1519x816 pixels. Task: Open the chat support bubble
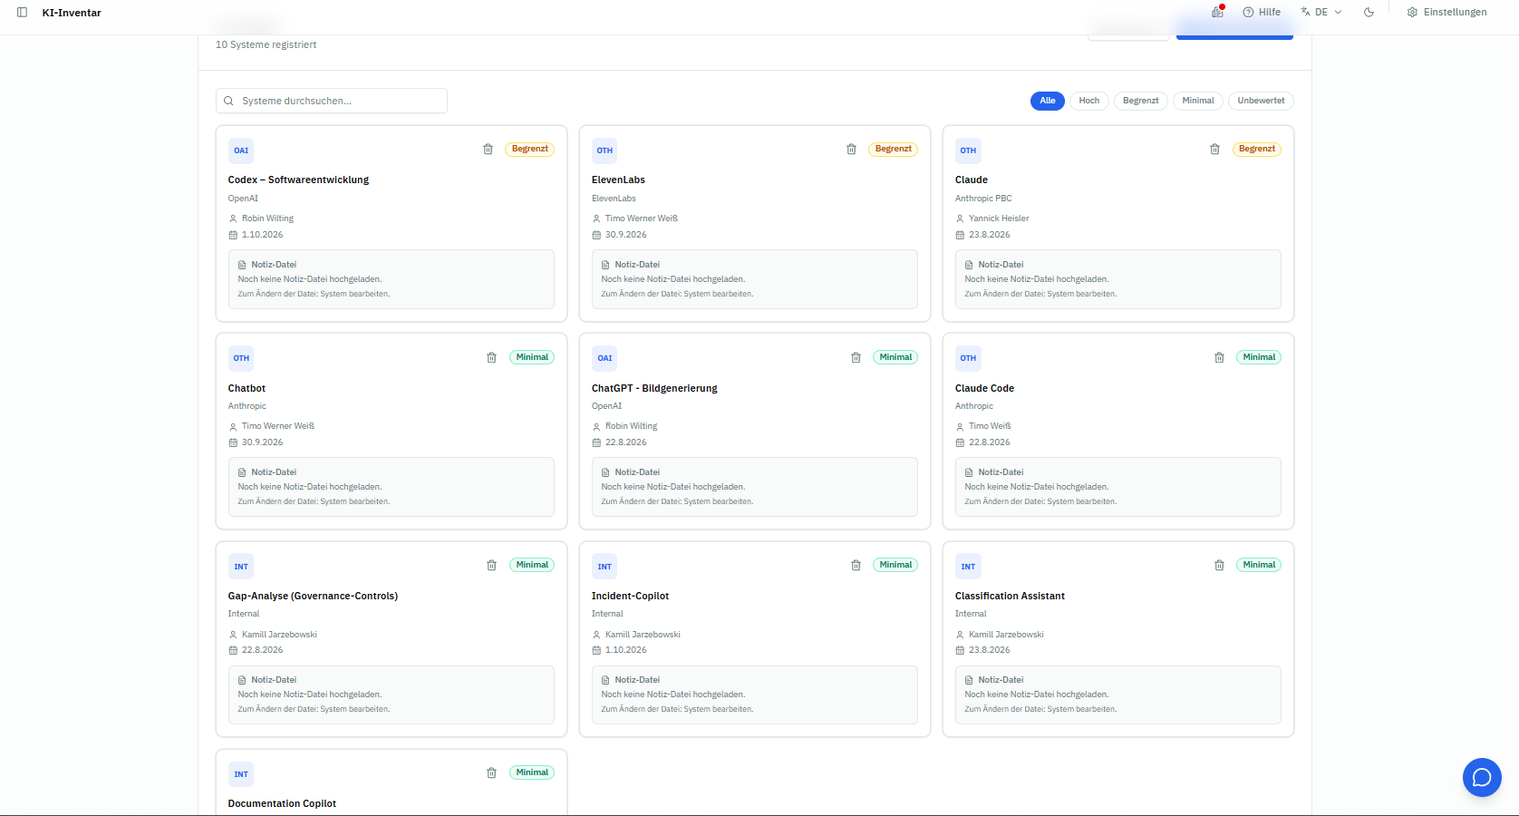[1482, 777]
